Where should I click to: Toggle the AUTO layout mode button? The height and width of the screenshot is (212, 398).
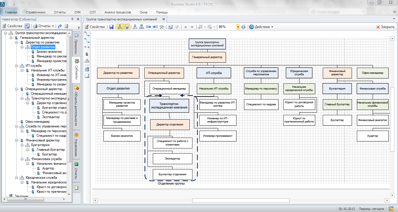point(120,27)
